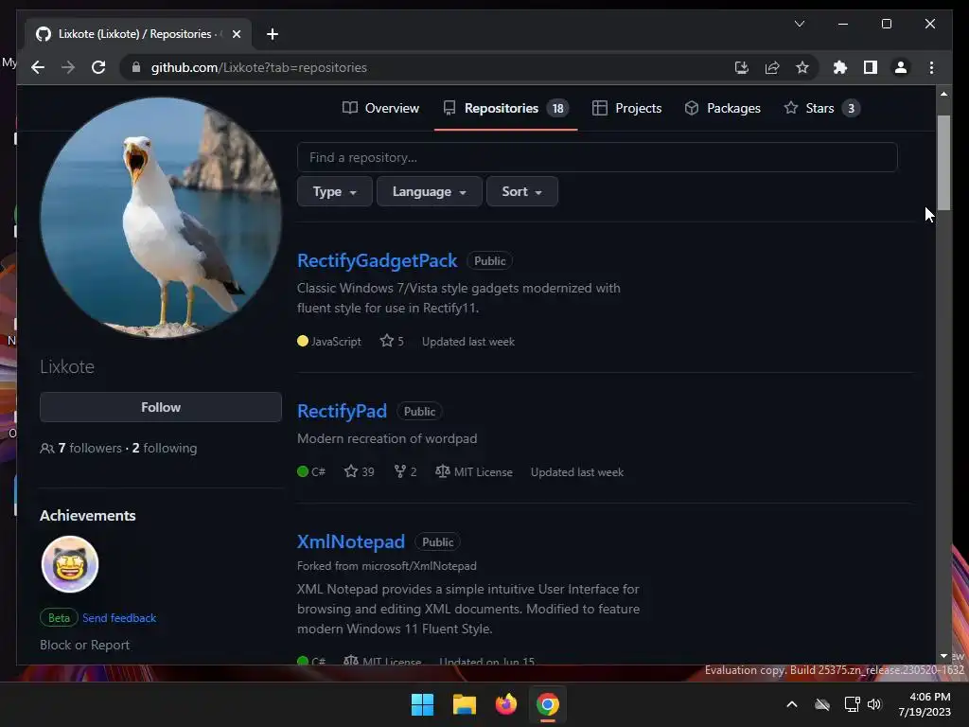Image resolution: width=969 pixels, height=727 pixels.
Task: Click the RectifyPad MIT License label
Action: pyautogui.click(x=474, y=471)
